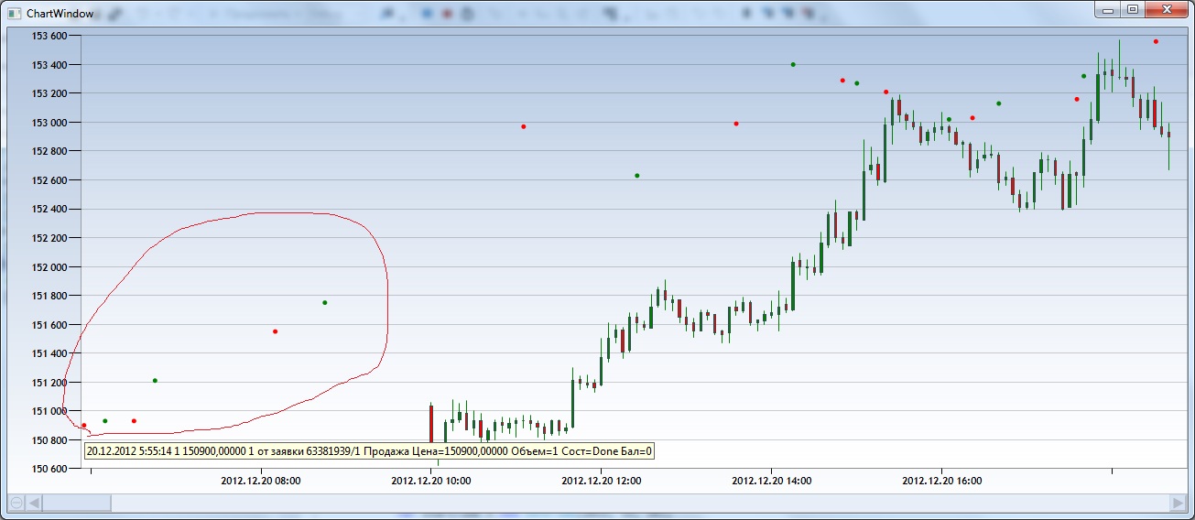
Task: Minimize the ChartWindow
Action: (x=1109, y=9)
